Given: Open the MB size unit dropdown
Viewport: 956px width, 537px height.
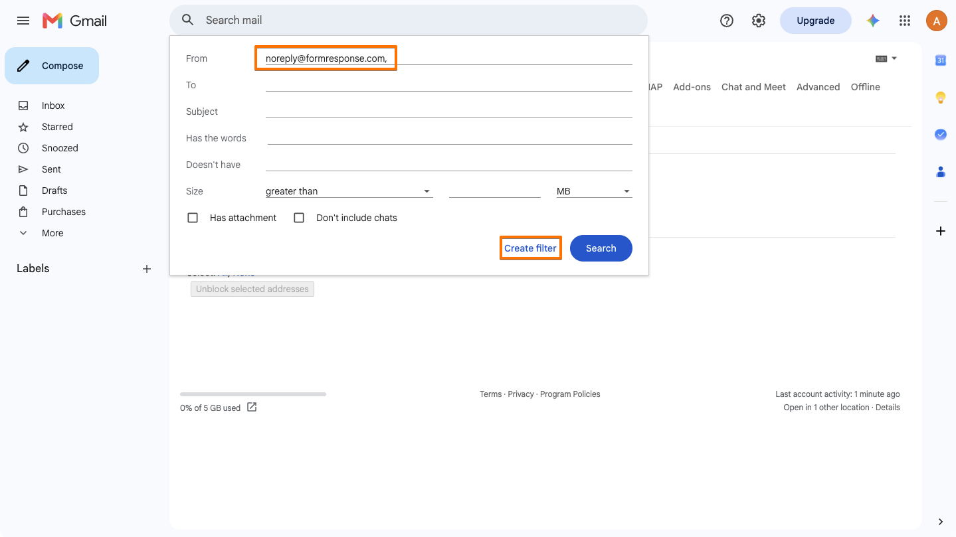Looking at the screenshot, I should point(594,191).
